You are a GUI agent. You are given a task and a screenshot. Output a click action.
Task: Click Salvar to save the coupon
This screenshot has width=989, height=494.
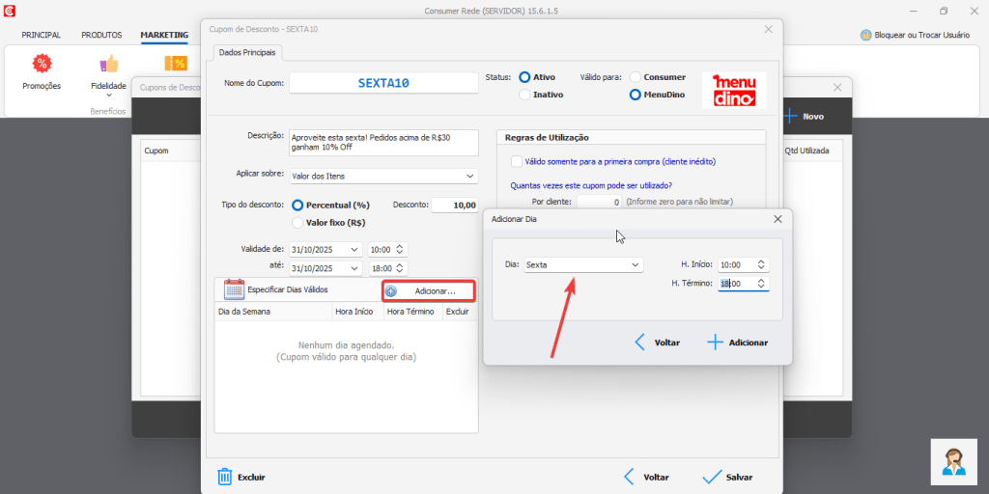click(x=727, y=477)
